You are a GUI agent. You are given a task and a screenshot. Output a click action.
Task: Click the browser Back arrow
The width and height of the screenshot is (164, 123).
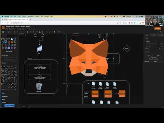(x=2, y=23)
